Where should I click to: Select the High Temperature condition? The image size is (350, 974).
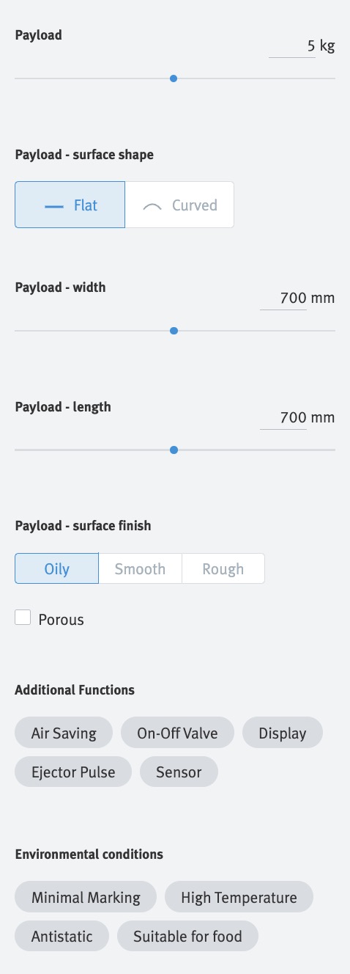(239, 897)
